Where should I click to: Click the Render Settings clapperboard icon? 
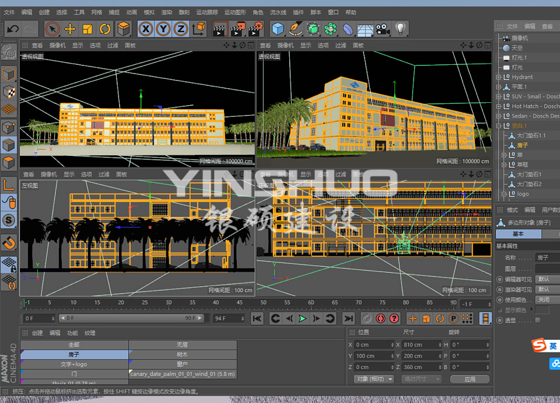256,29
